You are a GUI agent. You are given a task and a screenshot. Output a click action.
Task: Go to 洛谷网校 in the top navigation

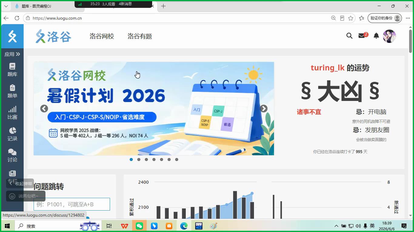click(x=102, y=36)
